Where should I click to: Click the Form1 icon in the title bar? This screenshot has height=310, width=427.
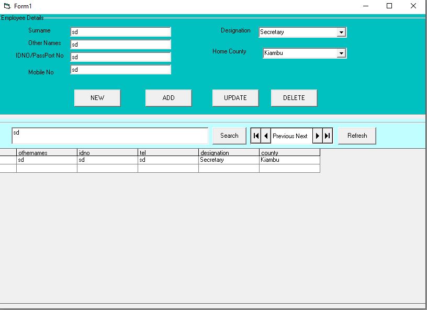[x=7, y=5]
